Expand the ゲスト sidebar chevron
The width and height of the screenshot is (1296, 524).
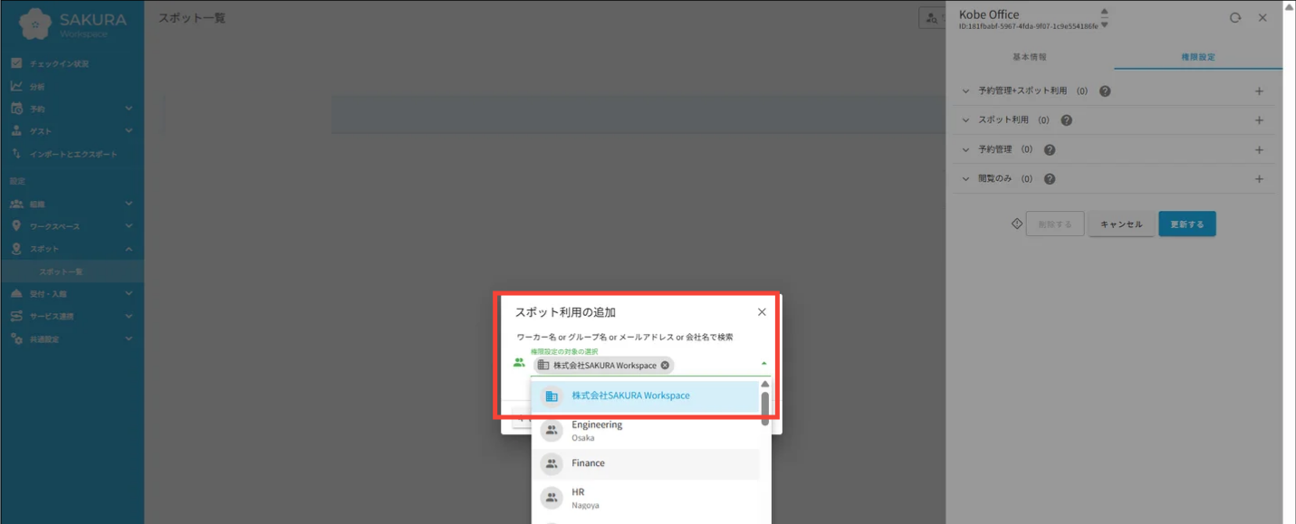(x=129, y=131)
